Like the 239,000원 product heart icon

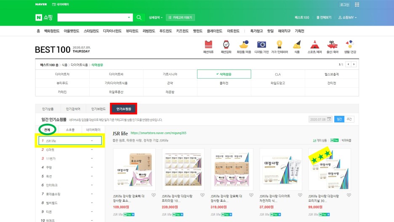(x=202, y=195)
